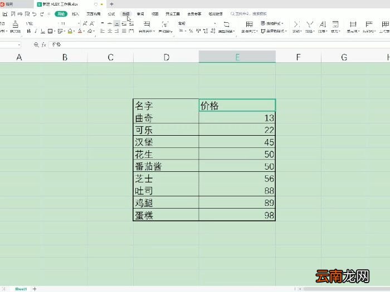Click the Filter funnel icon
This screenshot has height=292, width=390.
click(x=309, y=24)
